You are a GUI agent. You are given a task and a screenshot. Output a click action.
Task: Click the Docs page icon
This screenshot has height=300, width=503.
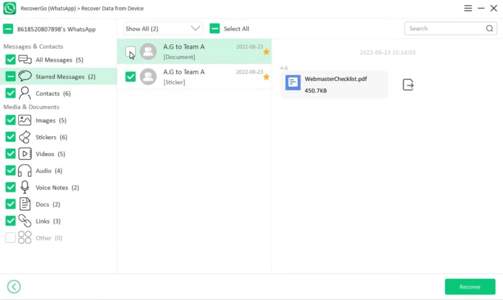(25, 204)
